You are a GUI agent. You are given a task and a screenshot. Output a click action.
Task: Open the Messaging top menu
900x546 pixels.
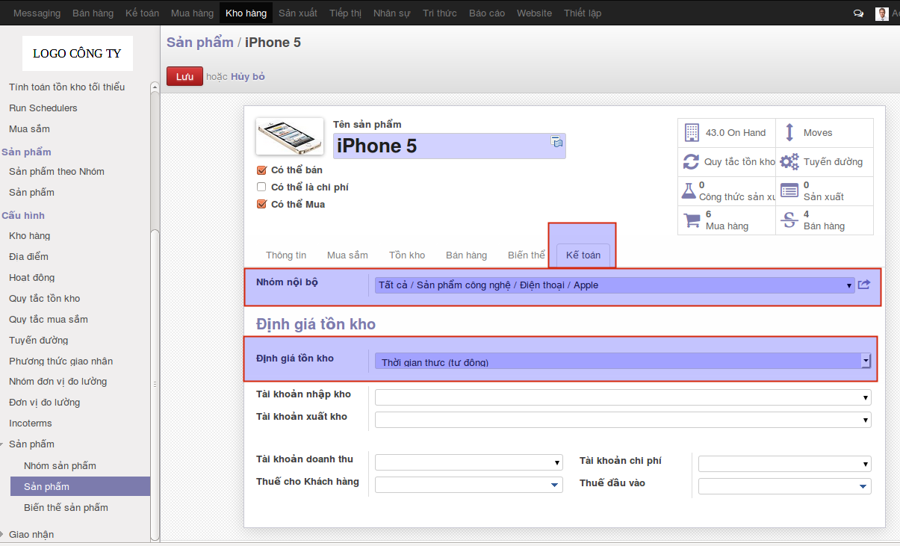click(37, 13)
